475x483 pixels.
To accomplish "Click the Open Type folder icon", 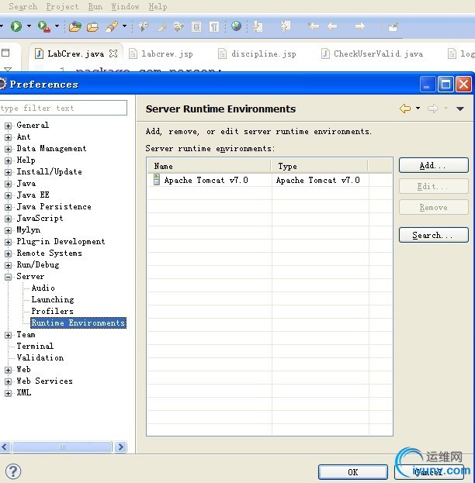I will click(75, 27).
